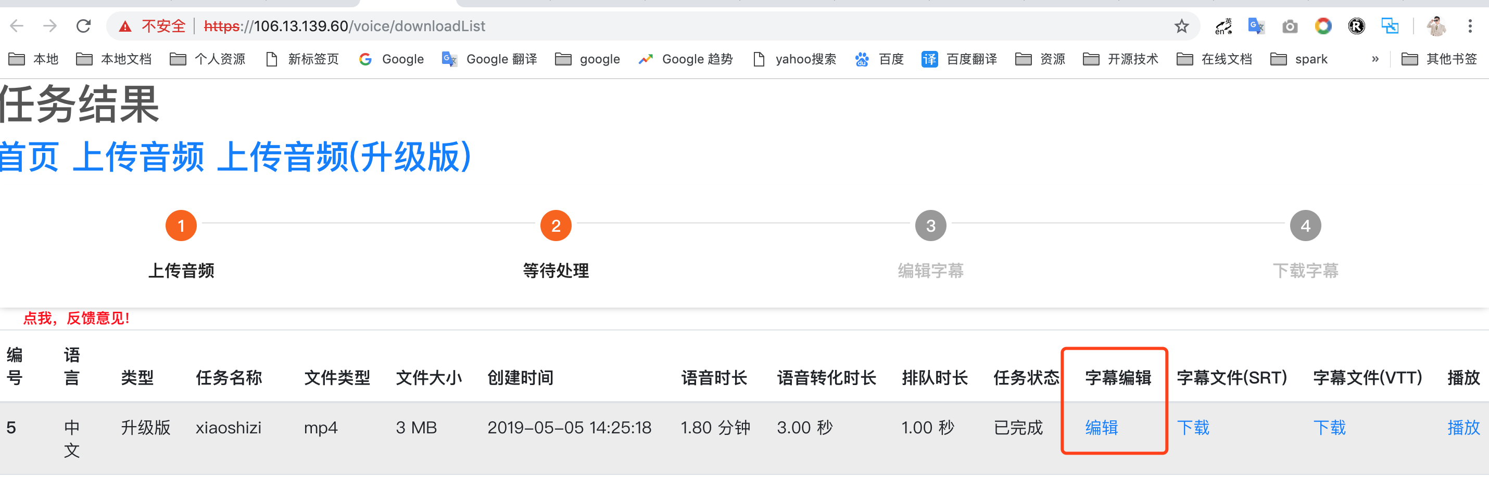
Task: Click the camera screenshot extension icon
Action: coord(1290,27)
